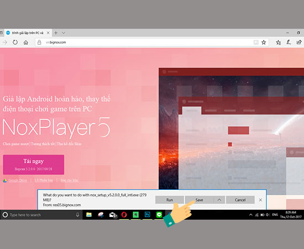
Task: Open volume control tray icon
Action: coord(268,215)
